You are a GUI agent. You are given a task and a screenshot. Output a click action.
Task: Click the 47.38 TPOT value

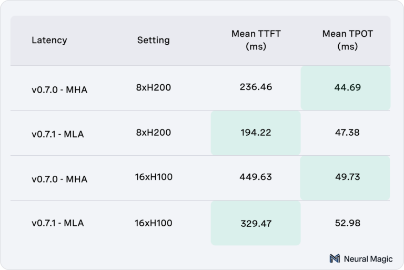tap(347, 133)
